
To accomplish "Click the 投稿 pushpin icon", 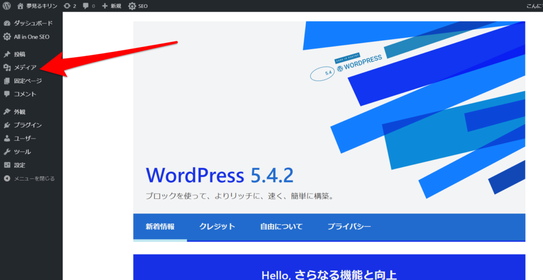I will (x=7, y=55).
